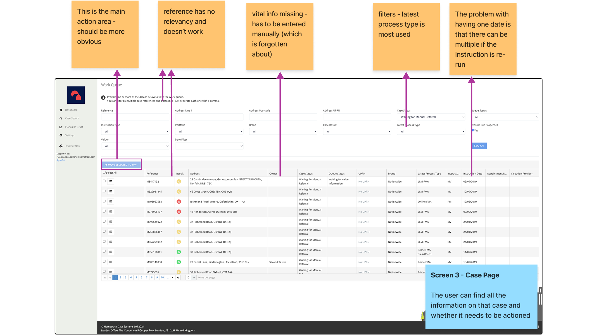
Task: Open the details icon for case M778996137
Action: (111, 212)
